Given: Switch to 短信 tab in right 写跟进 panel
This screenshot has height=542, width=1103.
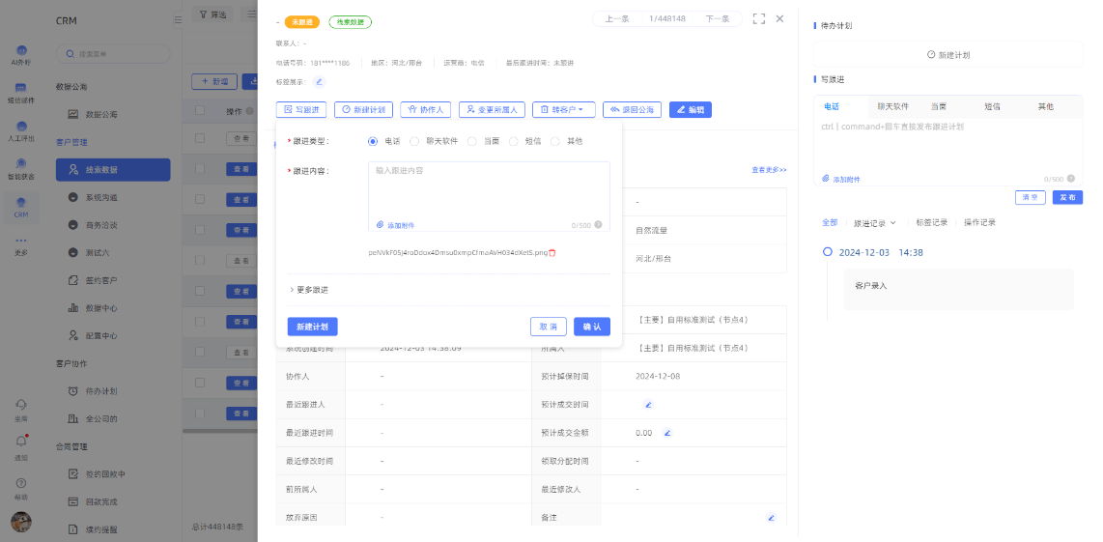Looking at the screenshot, I should point(991,106).
